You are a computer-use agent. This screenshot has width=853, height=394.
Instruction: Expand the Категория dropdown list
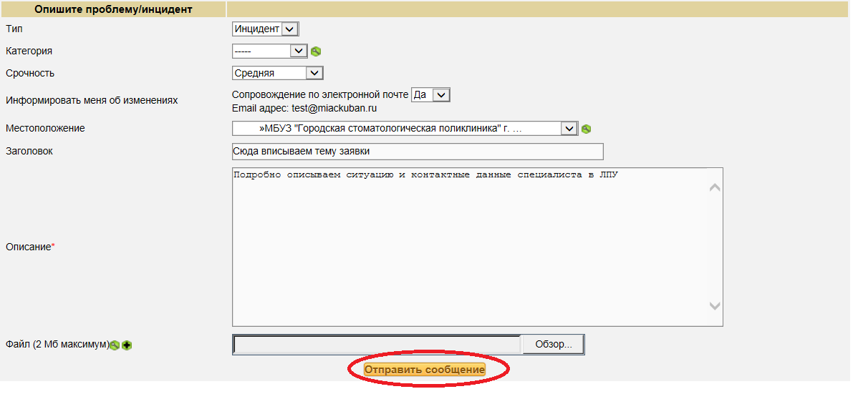[x=269, y=51]
